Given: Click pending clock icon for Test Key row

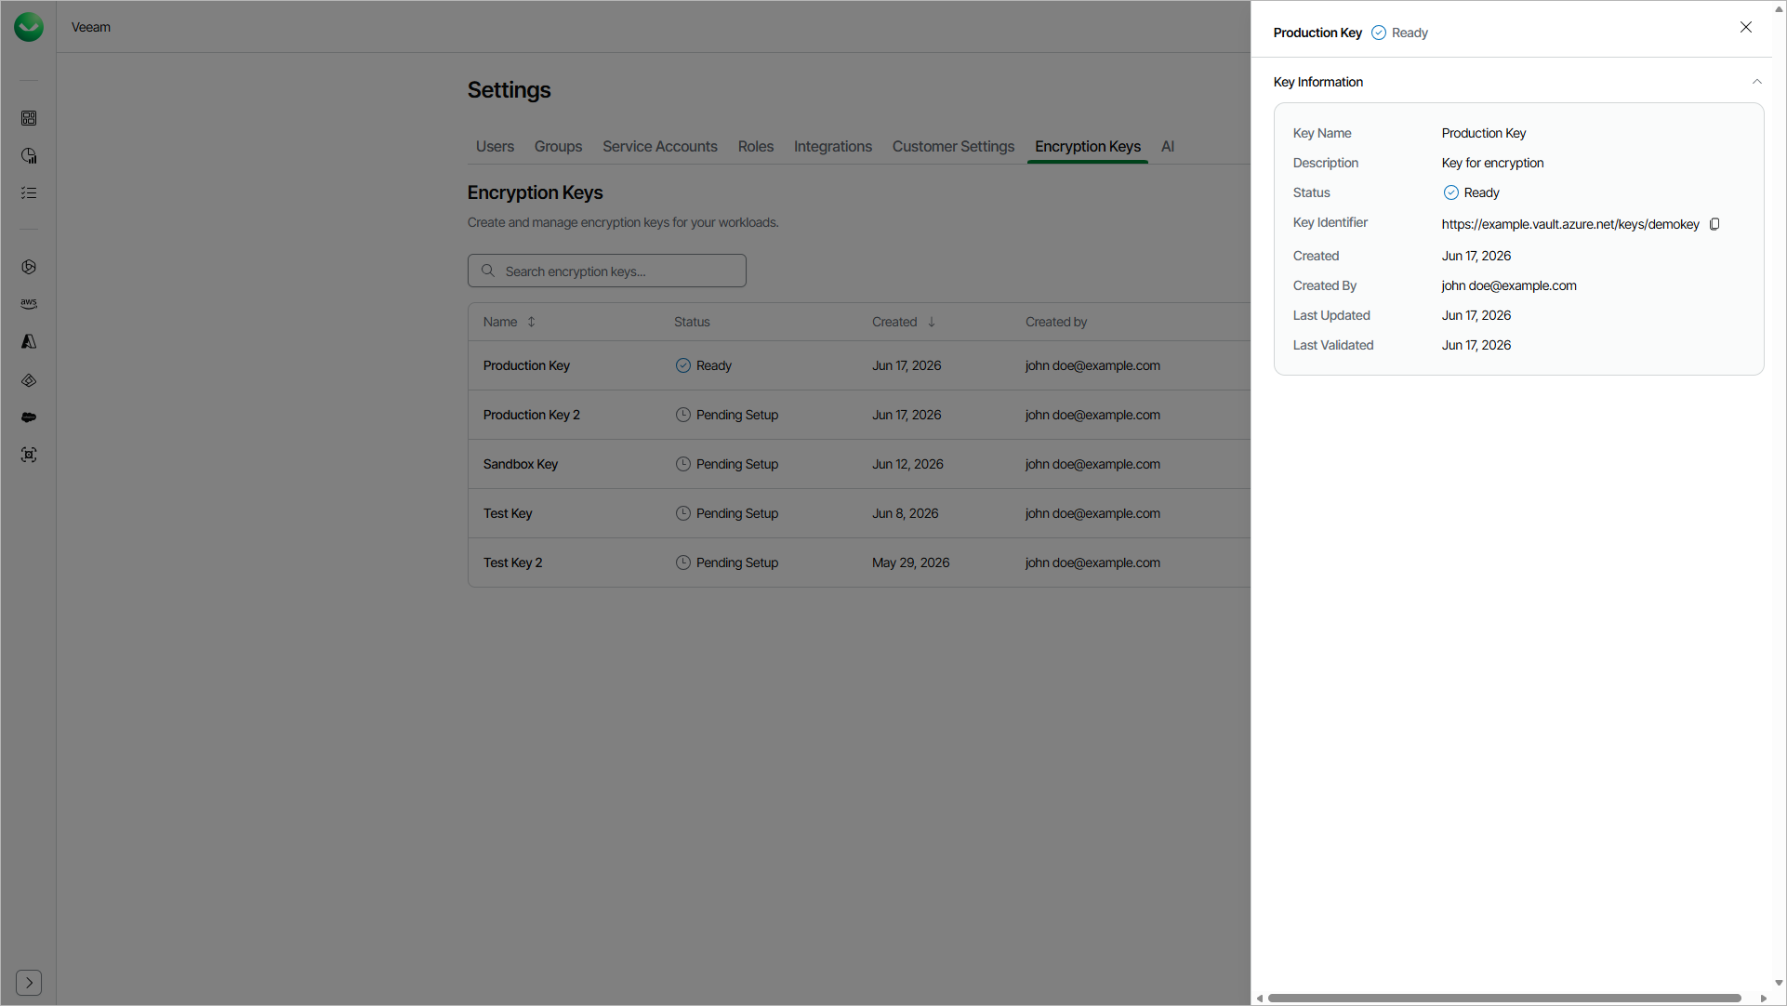Looking at the screenshot, I should (682, 513).
